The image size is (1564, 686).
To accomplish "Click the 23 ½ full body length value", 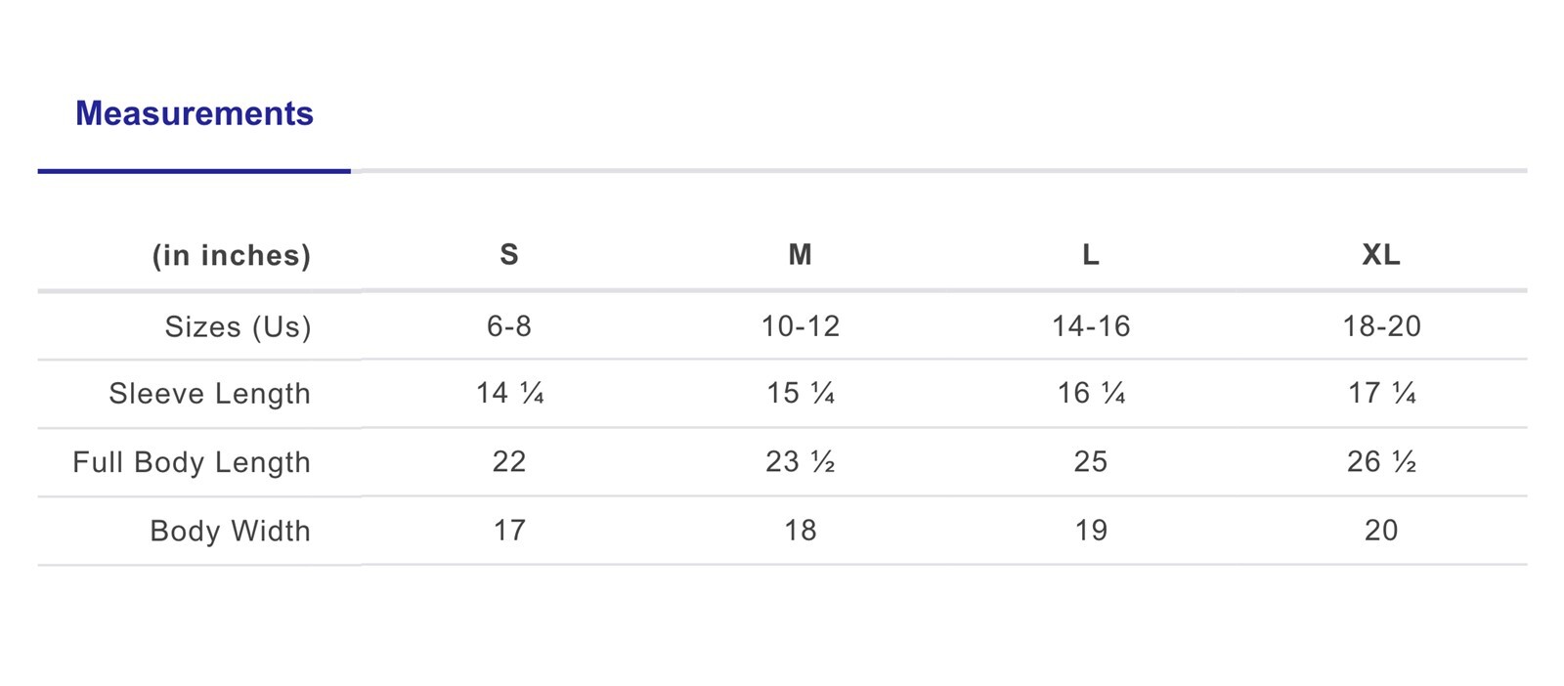I will (x=801, y=462).
